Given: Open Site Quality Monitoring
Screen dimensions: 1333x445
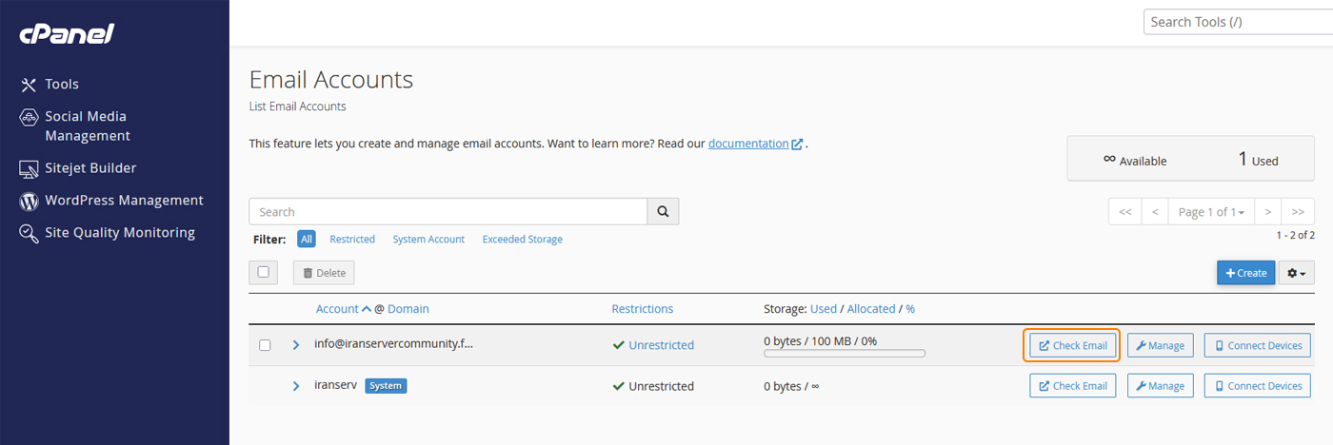Looking at the screenshot, I should (119, 233).
